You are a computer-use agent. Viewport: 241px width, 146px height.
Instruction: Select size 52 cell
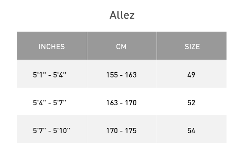[x=192, y=101]
